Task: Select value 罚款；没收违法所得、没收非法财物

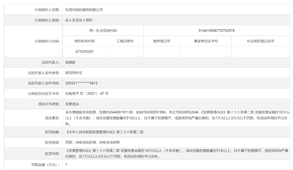Action: [x=92, y=143]
